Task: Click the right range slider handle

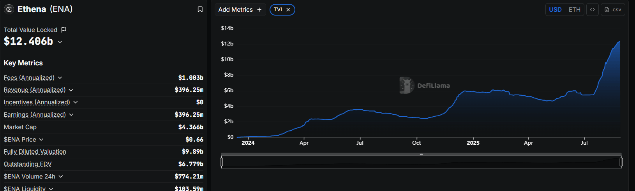Action: point(621,162)
